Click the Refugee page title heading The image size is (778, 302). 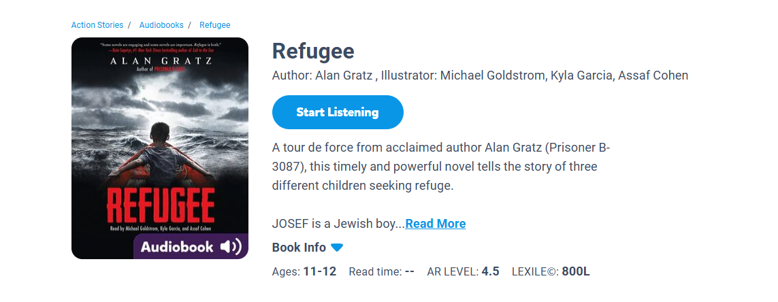313,52
